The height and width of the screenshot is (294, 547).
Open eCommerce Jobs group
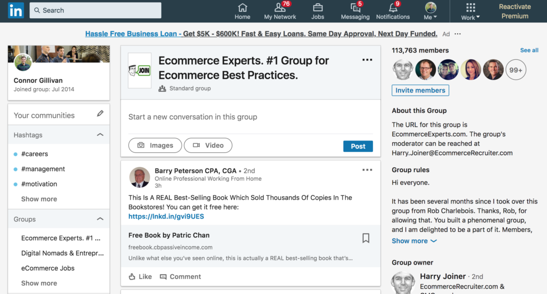(48, 268)
